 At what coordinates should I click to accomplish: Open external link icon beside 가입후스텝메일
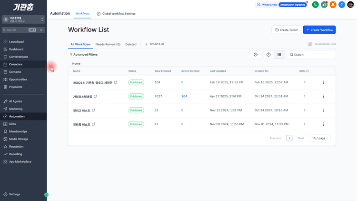[95, 96]
